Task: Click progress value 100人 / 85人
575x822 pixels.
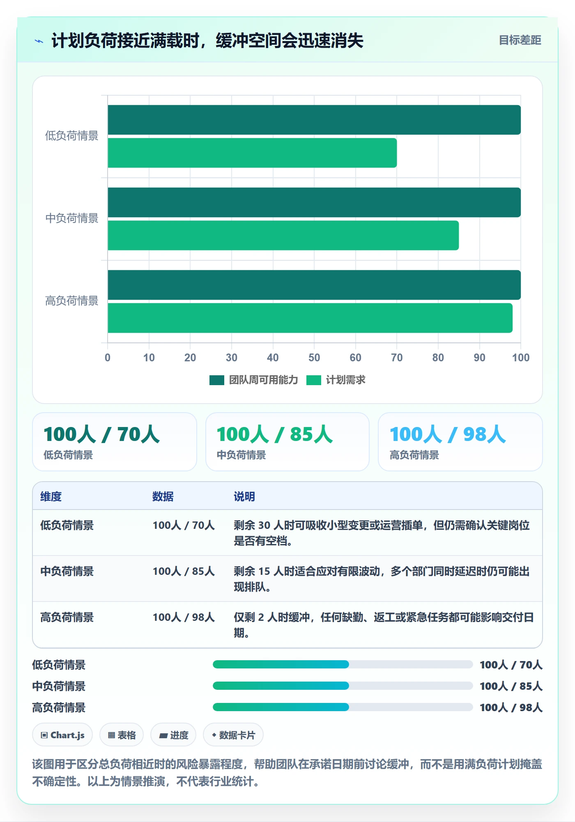Action: coord(511,686)
